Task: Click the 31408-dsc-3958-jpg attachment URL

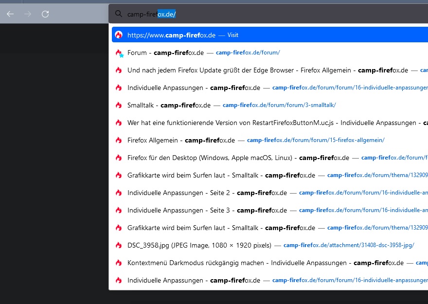Action: (348, 245)
